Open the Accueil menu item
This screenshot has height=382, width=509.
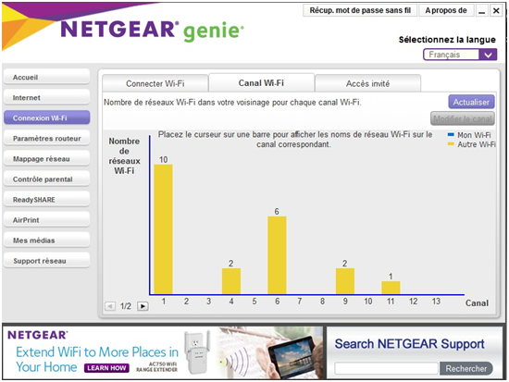[47, 78]
